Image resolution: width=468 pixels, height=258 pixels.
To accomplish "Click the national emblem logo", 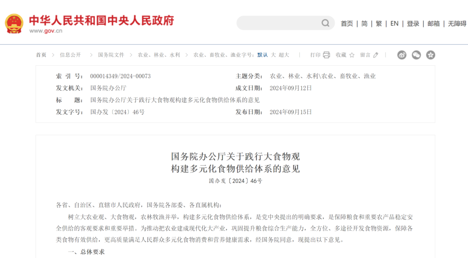I will click(x=14, y=23).
